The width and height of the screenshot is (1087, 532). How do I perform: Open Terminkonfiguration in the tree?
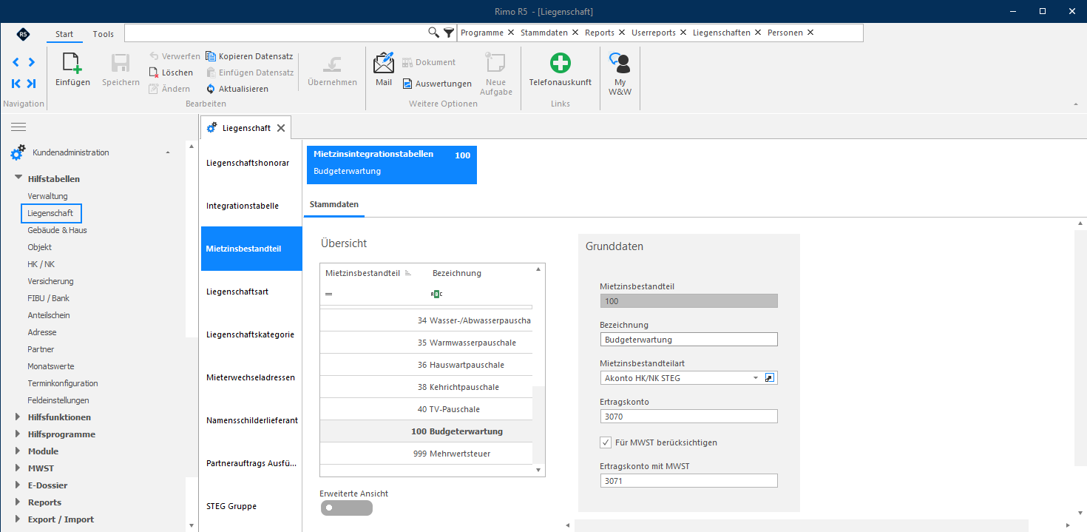pyautogui.click(x=63, y=383)
